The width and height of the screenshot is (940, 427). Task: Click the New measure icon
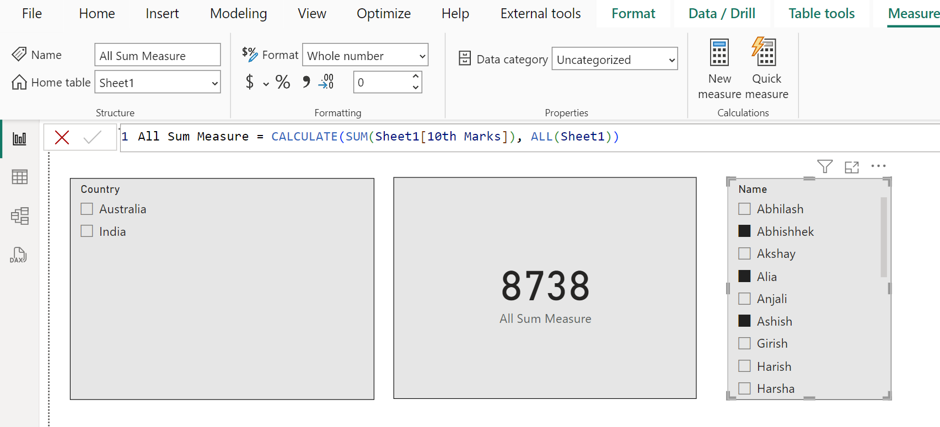pyautogui.click(x=719, y=53)
